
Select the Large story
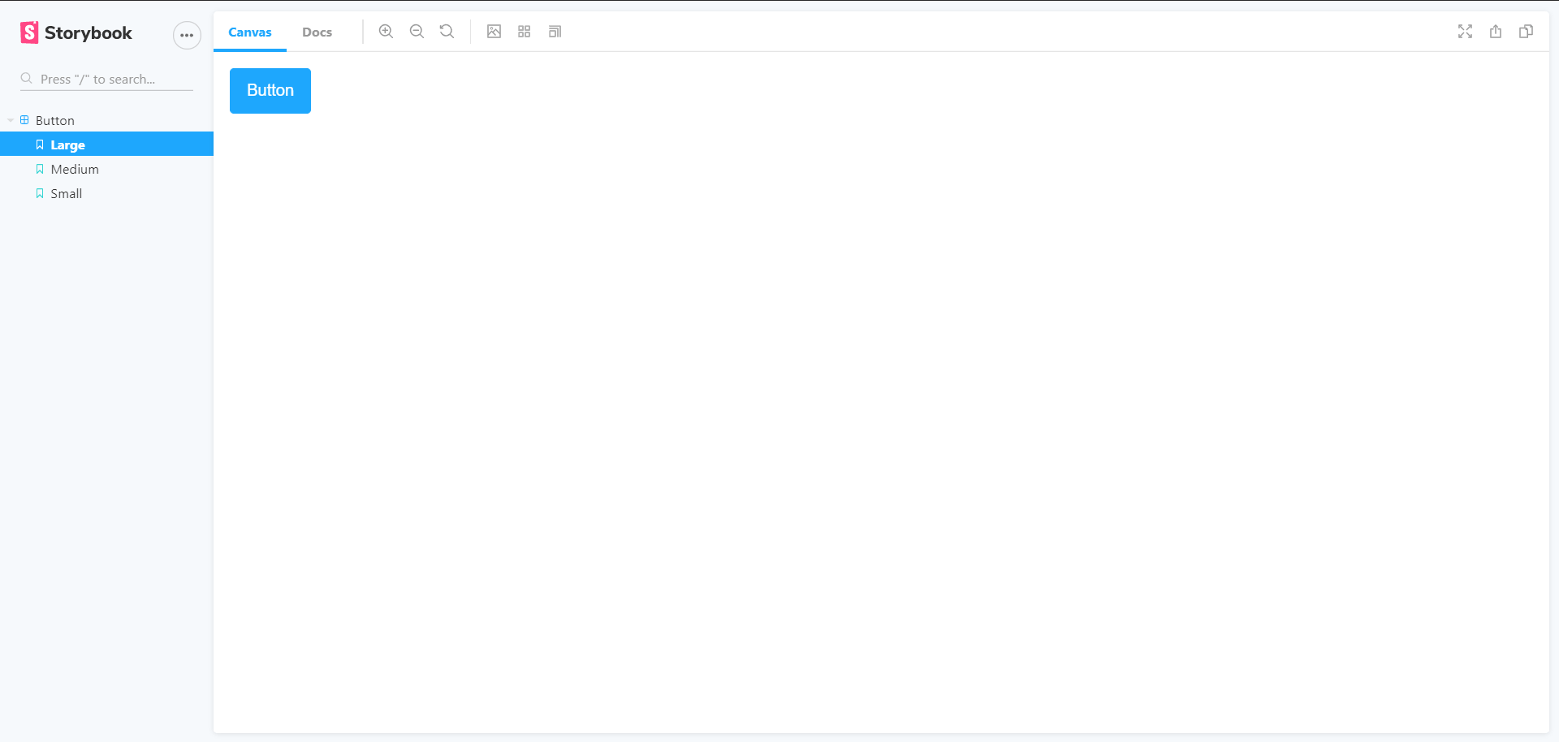click(x=106, y=145)
